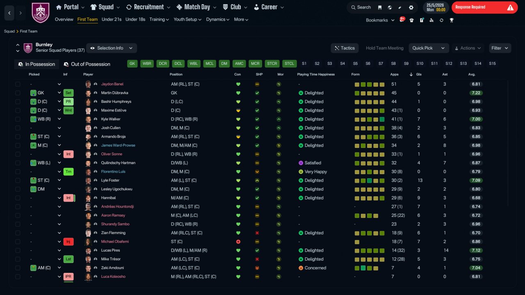Click the warning triangle in Response Required
Image resolution: width=525 pixels, height=295 pixels.
click(x=510, y=7)
